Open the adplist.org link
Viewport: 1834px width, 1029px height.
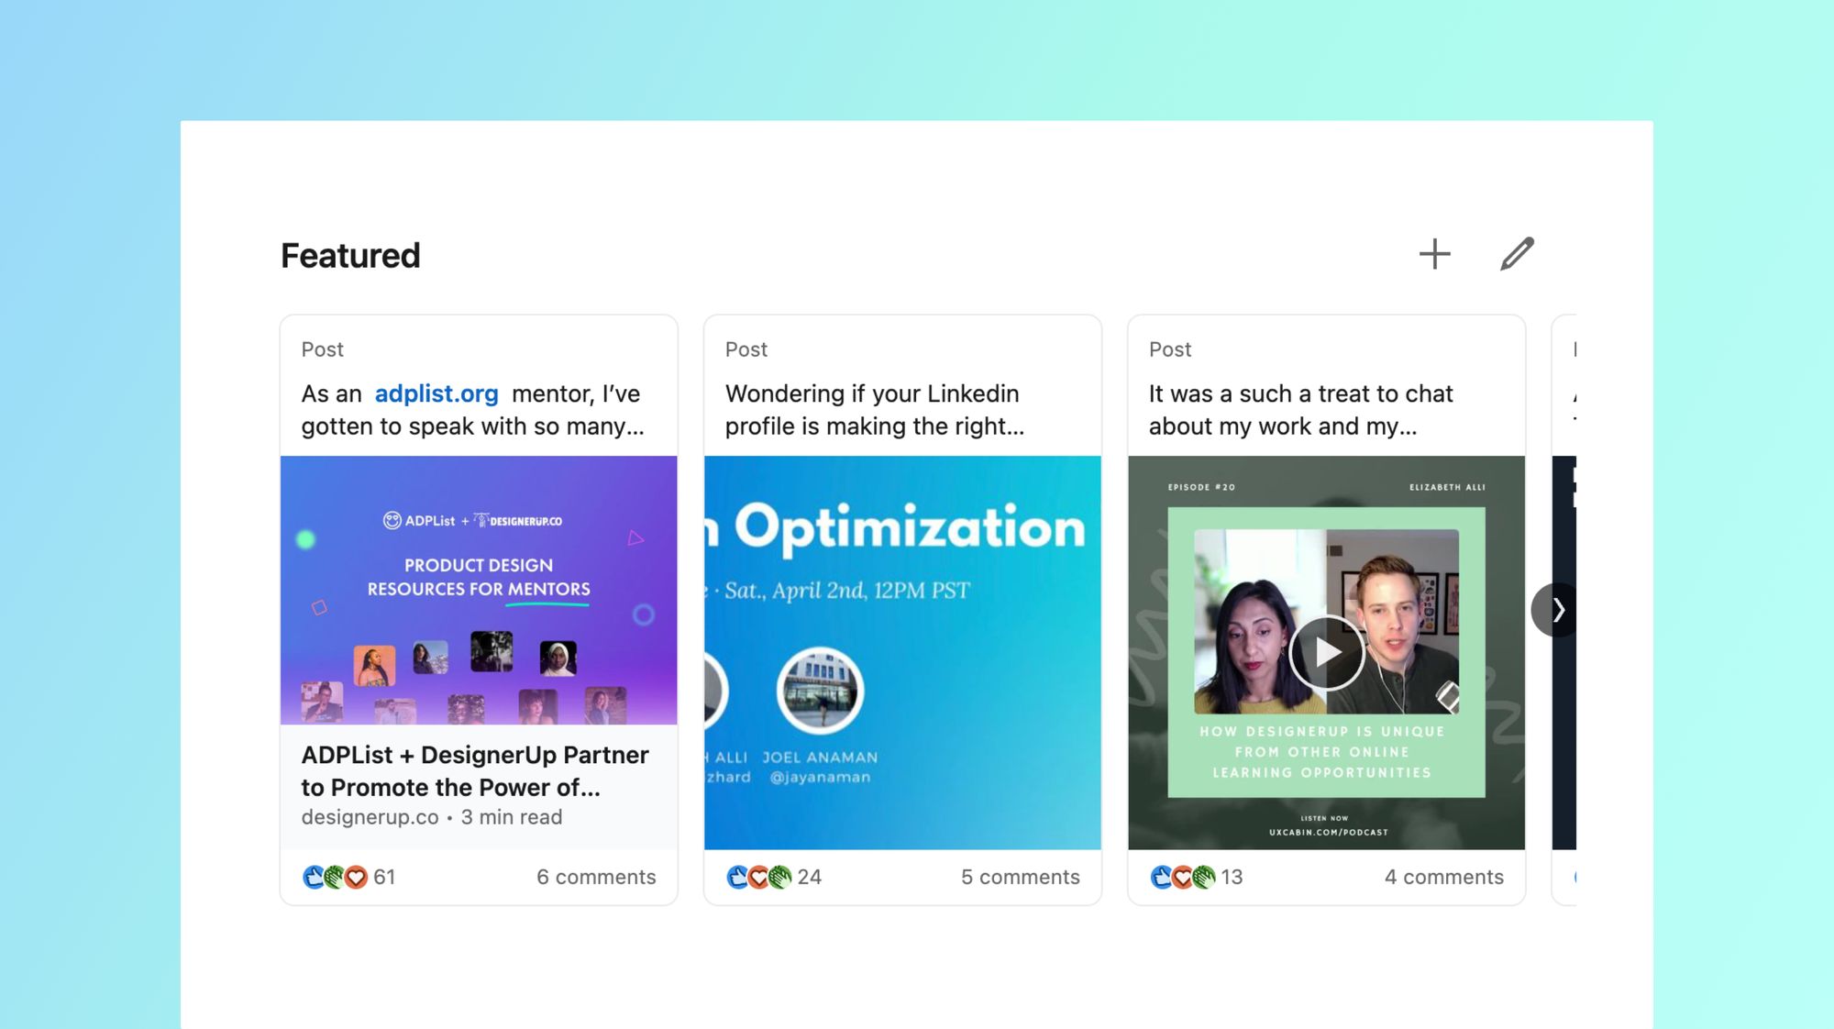pos(436,393)
